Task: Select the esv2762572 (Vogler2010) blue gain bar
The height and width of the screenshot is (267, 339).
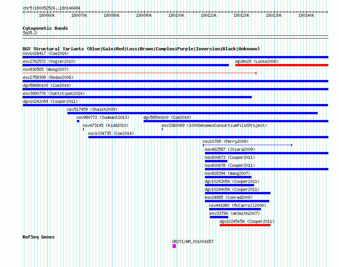Action: click(126, 65)
